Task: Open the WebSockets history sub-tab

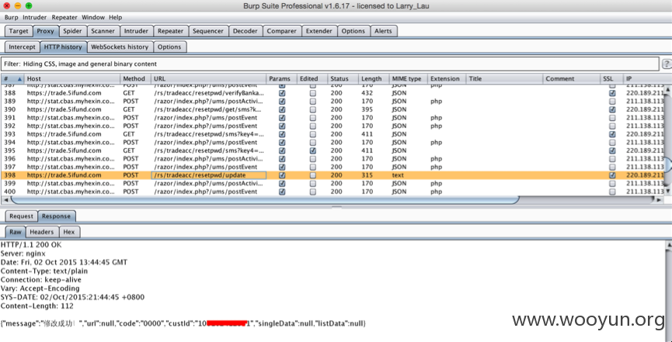Action: pyautogui.click(x=120, y=47)
